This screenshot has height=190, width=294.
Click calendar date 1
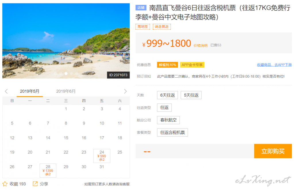(66, 109)
